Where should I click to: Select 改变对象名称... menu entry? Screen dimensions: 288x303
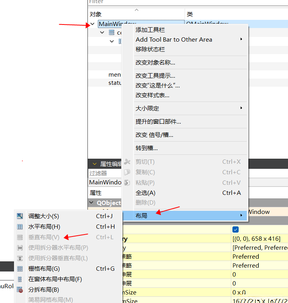[155, 62]
